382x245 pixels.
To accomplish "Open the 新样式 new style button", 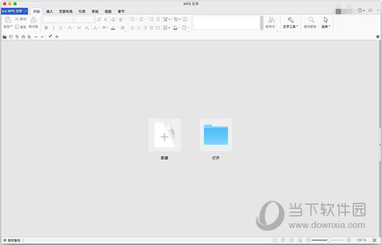I will tap(271, 22).
